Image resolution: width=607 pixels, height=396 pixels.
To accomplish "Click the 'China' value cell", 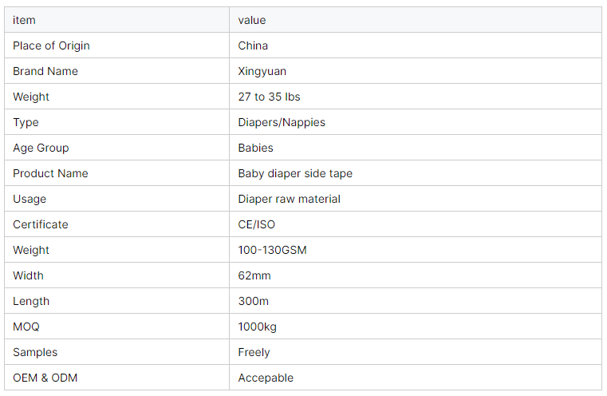I will click(x=253, y=46).
